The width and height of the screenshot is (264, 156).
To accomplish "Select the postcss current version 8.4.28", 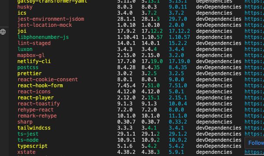I will (126, 67).
